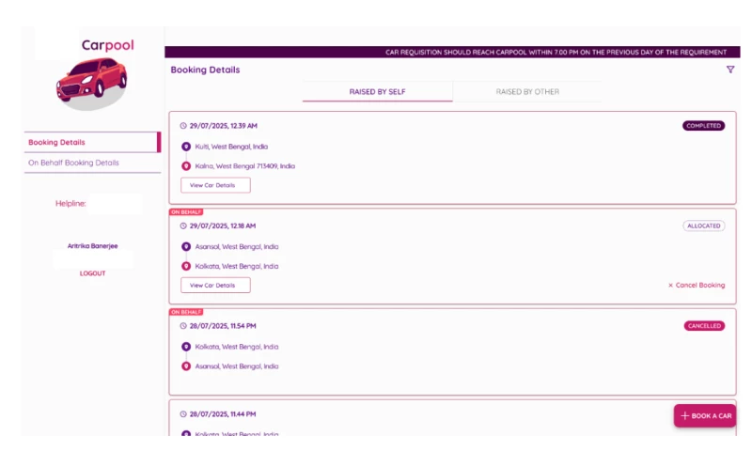This screenshot has width=752, height=451.
Task: Click the drop pin beside Kalna, West Bengal 713409
Action: (x=186, y=166)
